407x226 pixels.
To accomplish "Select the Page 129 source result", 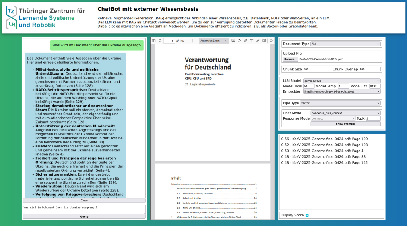I will tap(324, 139).
